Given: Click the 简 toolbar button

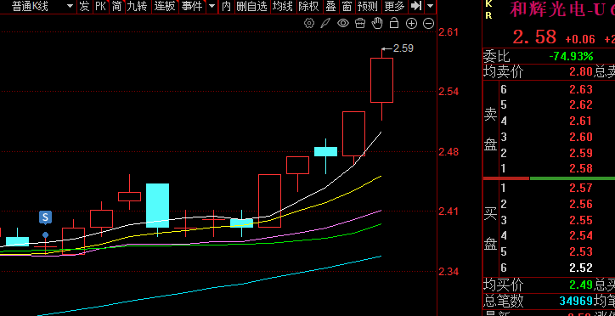Looking at the screenshot, I should (x=116, y=6).
